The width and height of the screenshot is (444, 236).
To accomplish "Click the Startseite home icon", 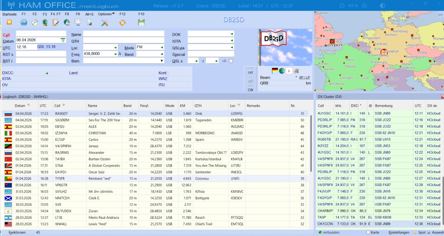I will click(9, 22).
